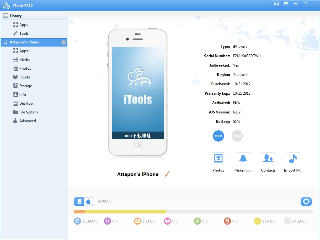Open the Import Music note shortcut
This screenshot has height=240, width=320.
[x=293, y=158]
